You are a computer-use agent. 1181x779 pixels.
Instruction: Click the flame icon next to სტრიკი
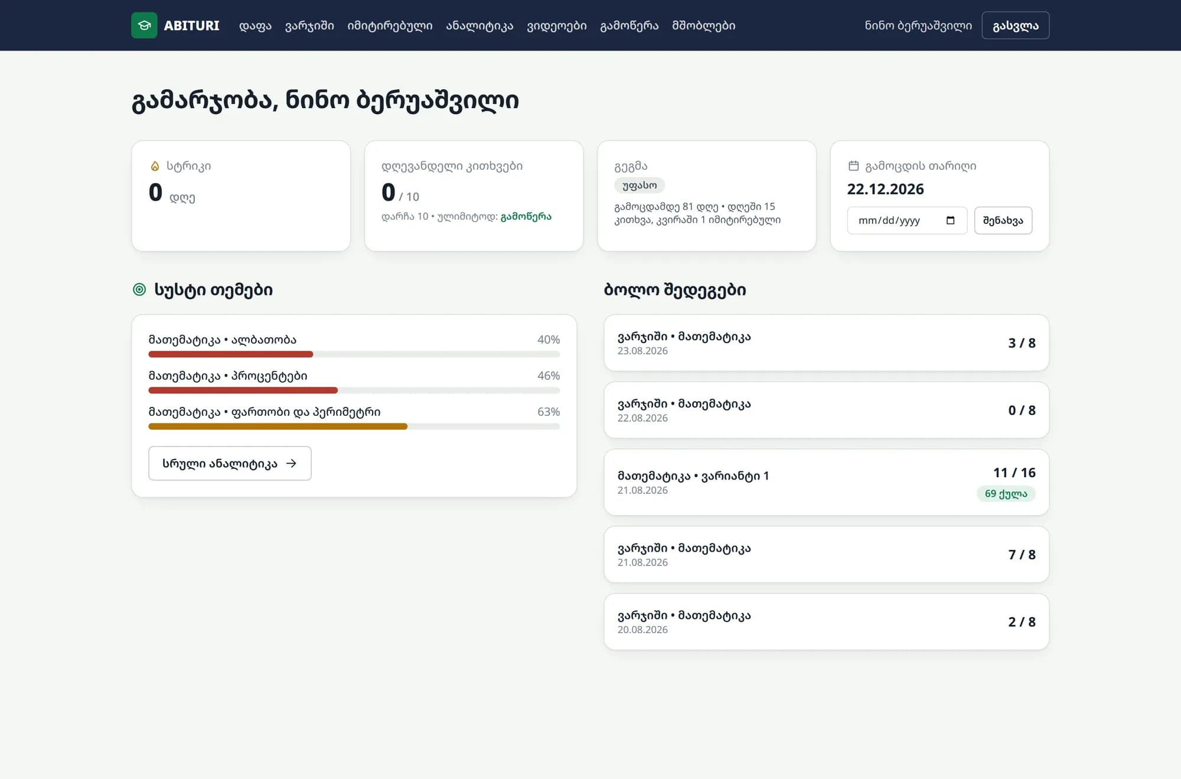[x=155, y=166]
